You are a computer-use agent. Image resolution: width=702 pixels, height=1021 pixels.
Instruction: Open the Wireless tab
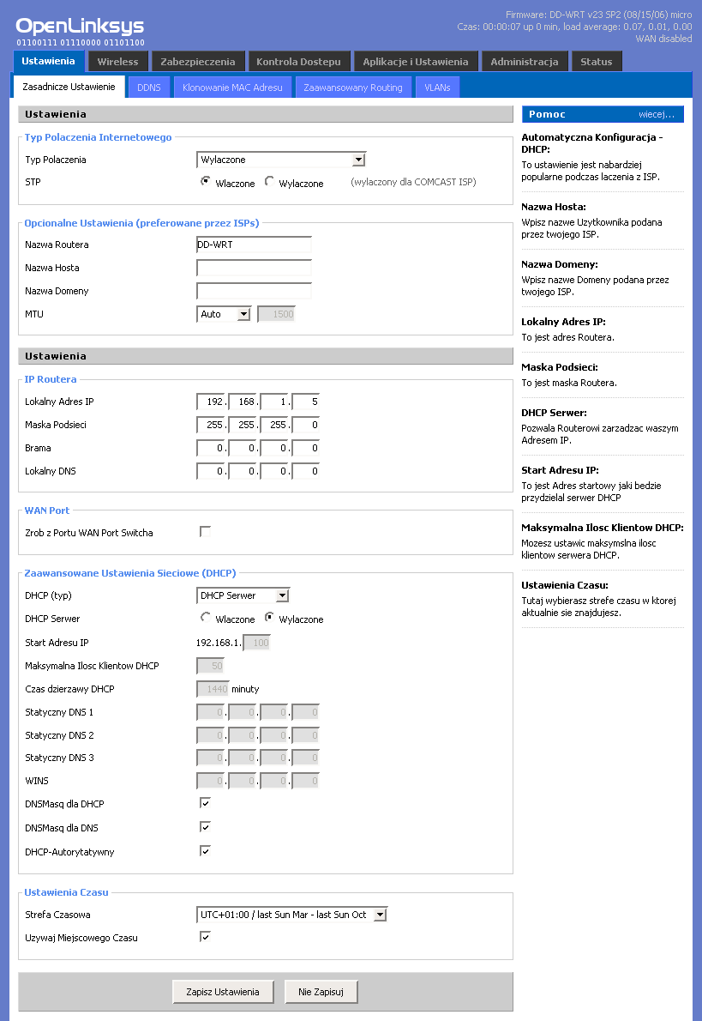[117, 62]
